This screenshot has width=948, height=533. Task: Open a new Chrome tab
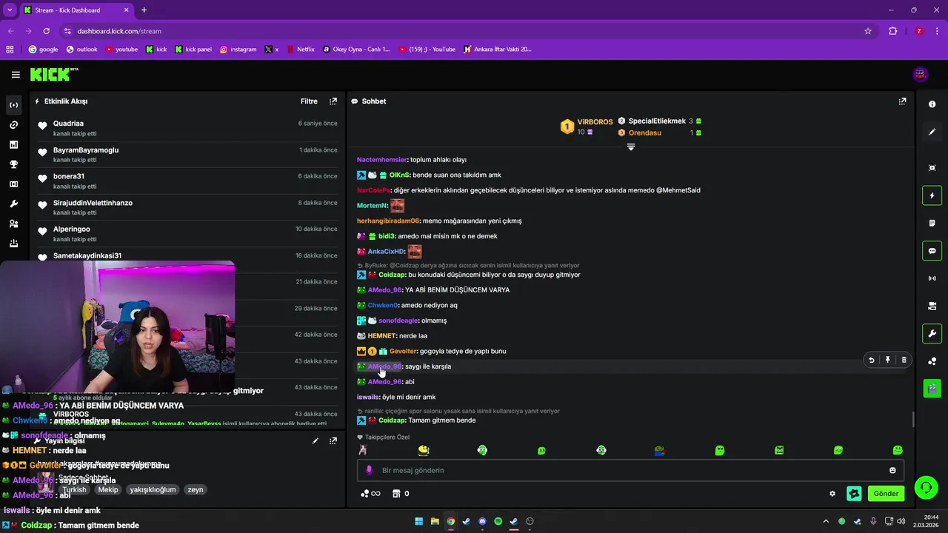[x=144, y=10]
